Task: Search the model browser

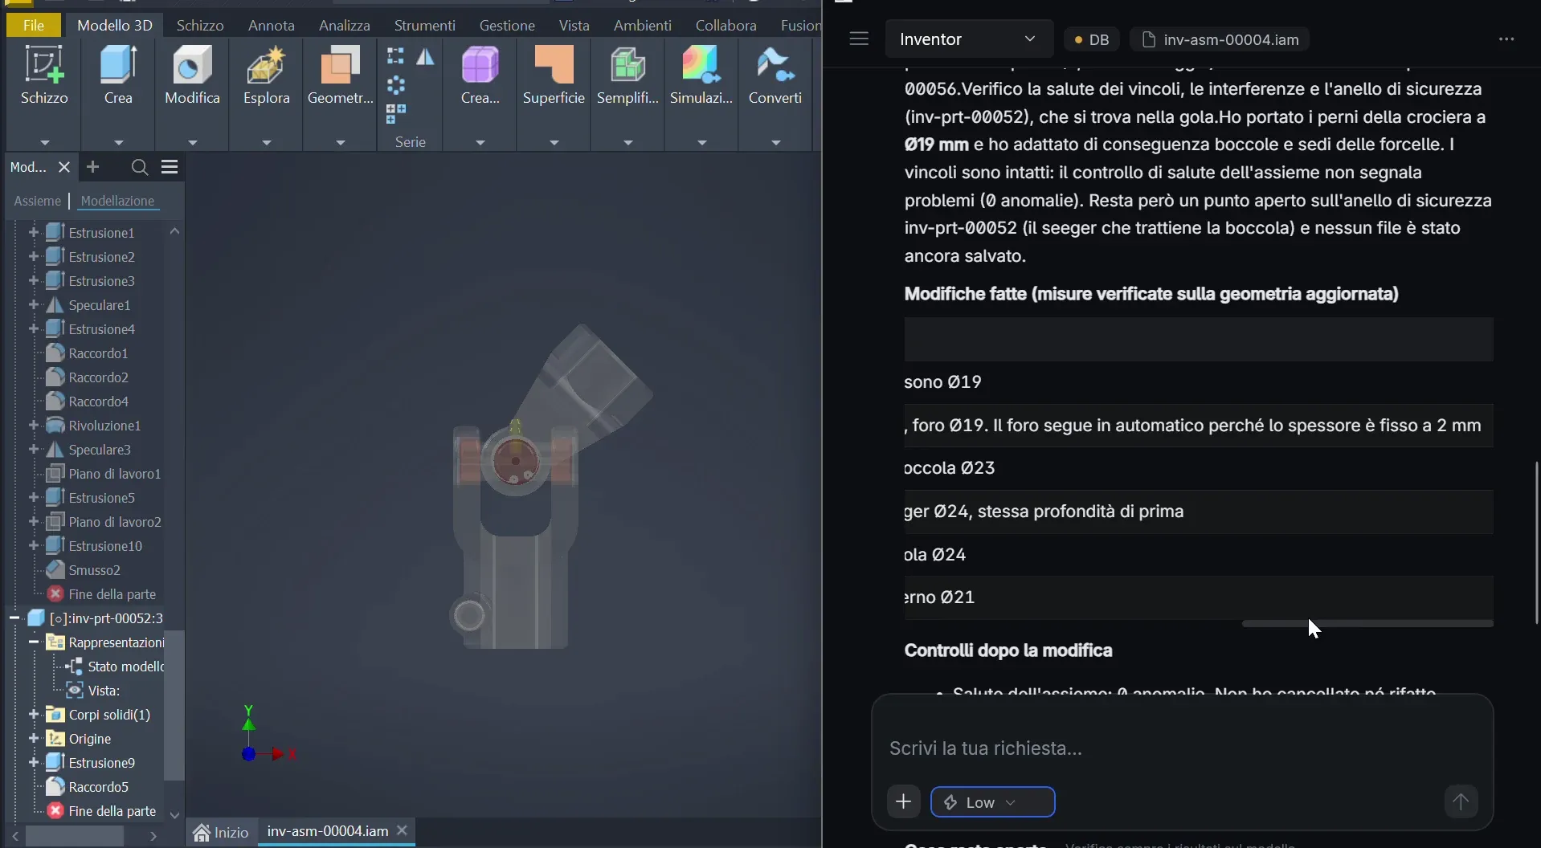Action: [x=139, y=167]
